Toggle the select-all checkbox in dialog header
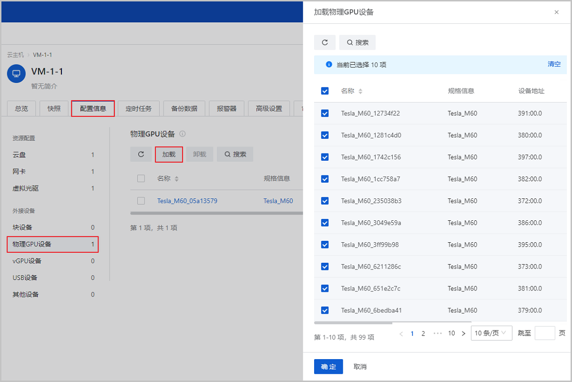The width and height of the screenshot is (572, 382). click(325, 91)
